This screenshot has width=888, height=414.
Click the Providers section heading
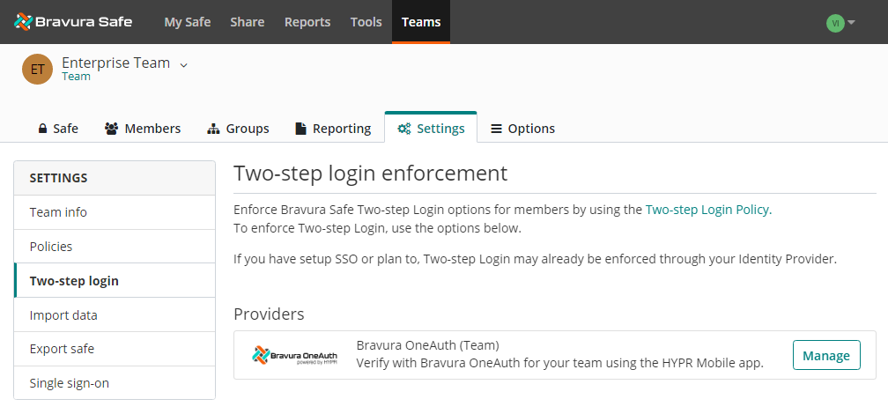coord(269,314)
